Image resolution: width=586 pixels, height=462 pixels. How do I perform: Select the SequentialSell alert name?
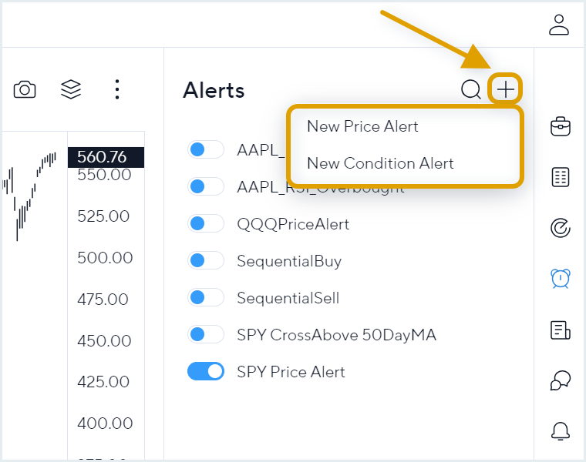[288, 298]
